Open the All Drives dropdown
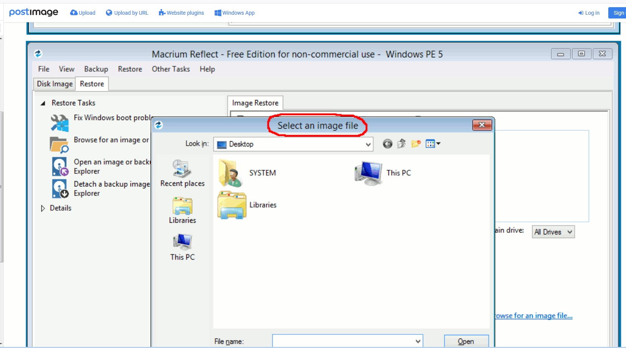Image resolution: width=626 pixels, height=348 pixels. (x=553, y=232)
